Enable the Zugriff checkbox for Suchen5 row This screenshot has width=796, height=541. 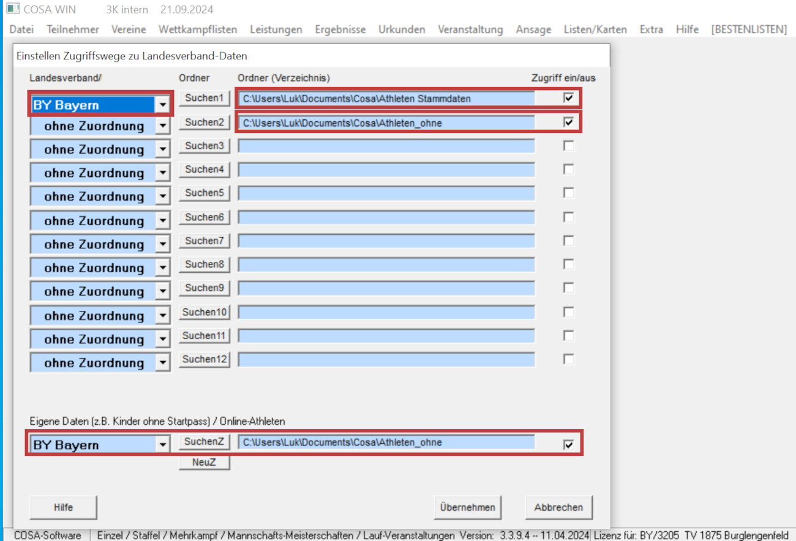[x=569, y=193]
